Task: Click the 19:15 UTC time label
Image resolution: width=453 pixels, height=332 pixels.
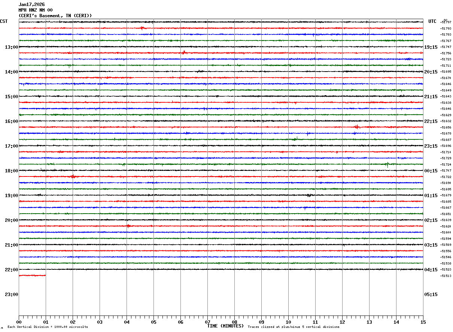Action: (431, 47)
